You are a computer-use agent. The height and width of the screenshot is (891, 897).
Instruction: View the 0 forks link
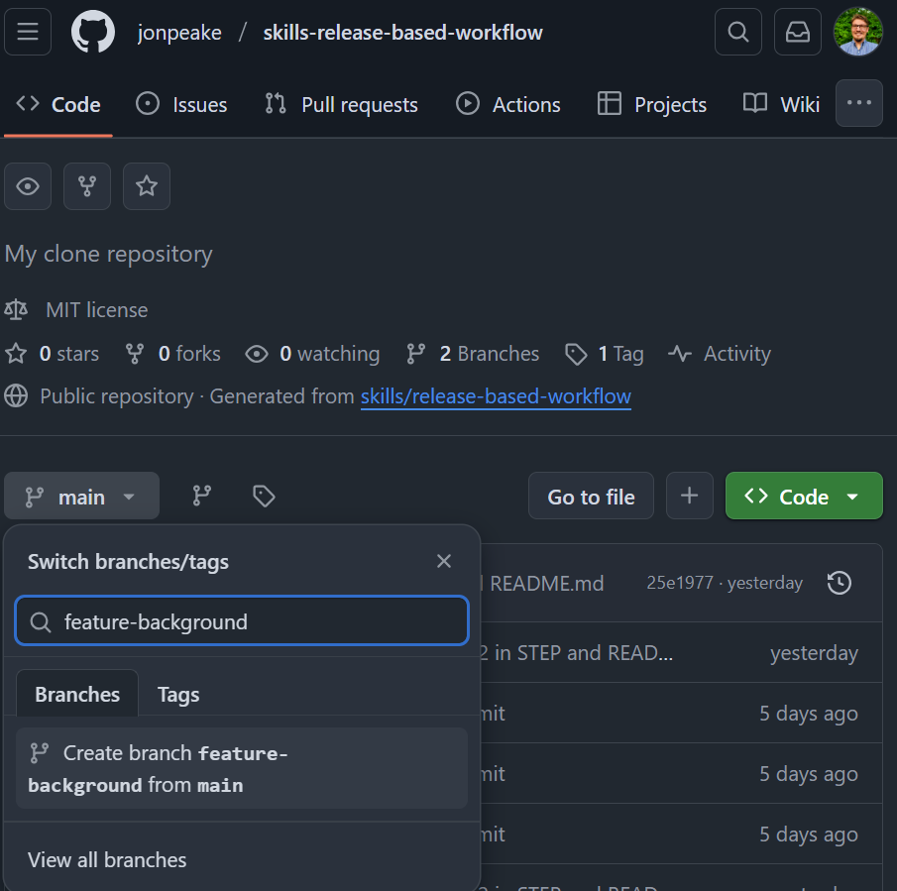click(172, 354)
